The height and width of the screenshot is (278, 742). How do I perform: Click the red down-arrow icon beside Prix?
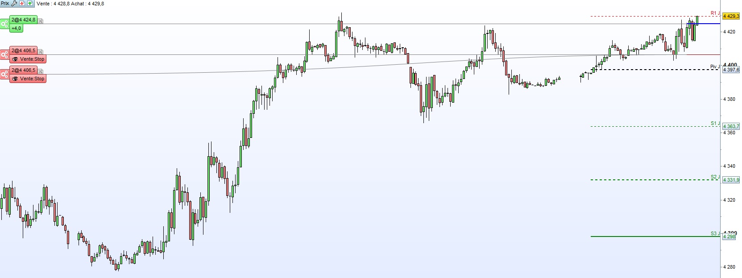22,3
